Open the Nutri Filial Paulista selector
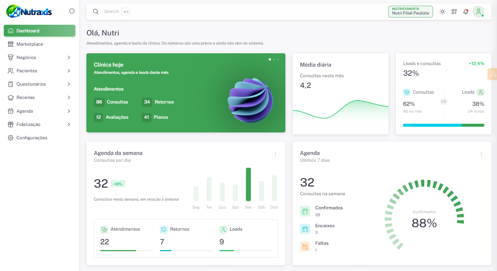The height and width of the screenshot is (271, 497). (x=411, y=11)
